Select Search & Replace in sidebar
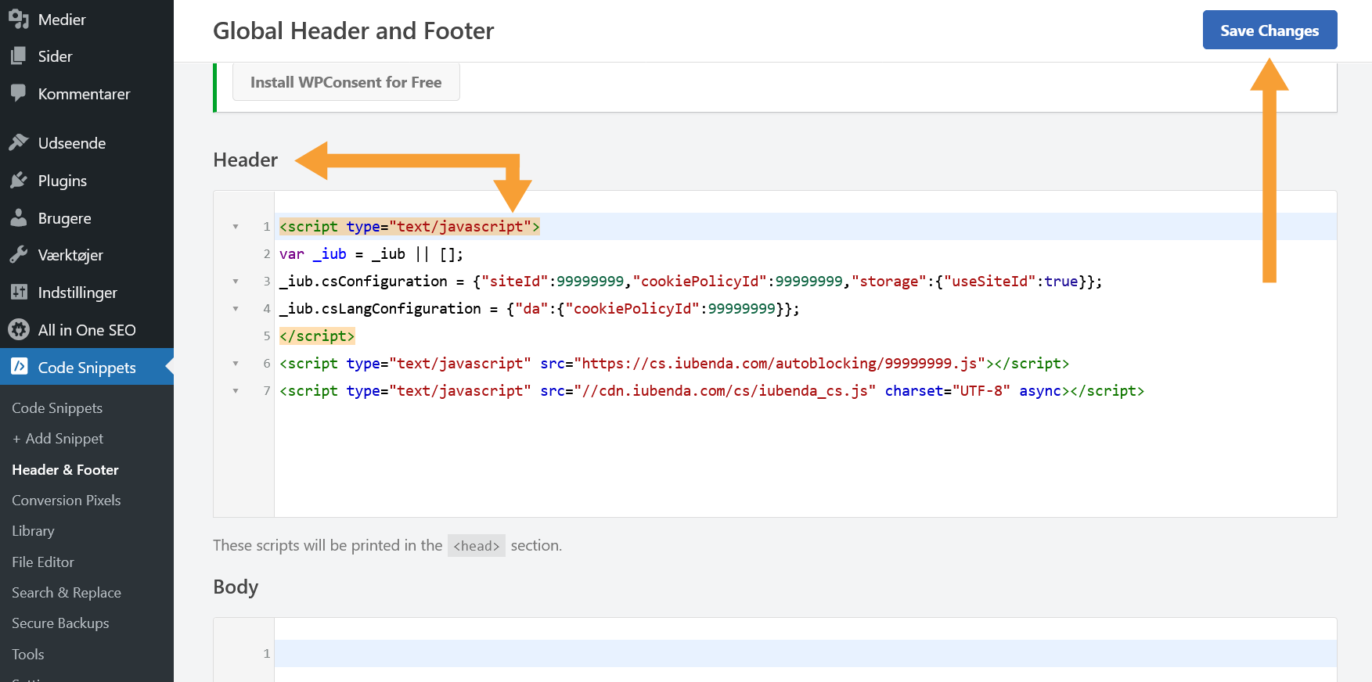 click(x=67, y=593)
